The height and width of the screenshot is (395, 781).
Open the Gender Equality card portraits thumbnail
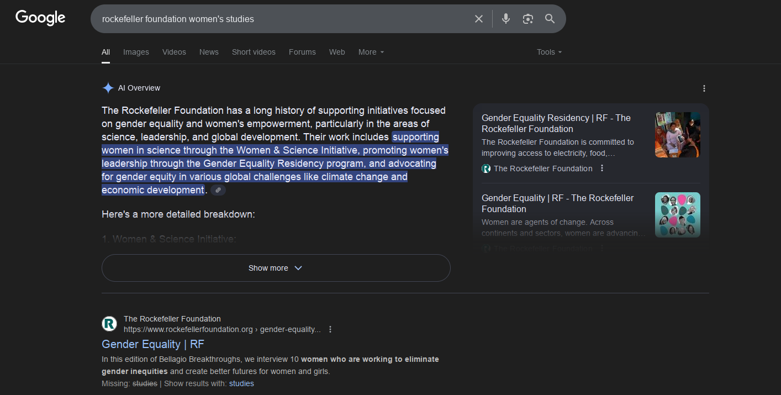(678, 215)
